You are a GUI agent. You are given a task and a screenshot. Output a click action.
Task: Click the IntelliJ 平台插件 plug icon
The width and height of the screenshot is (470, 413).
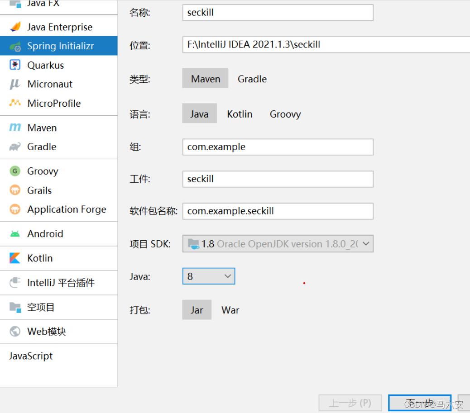[15, 282]
